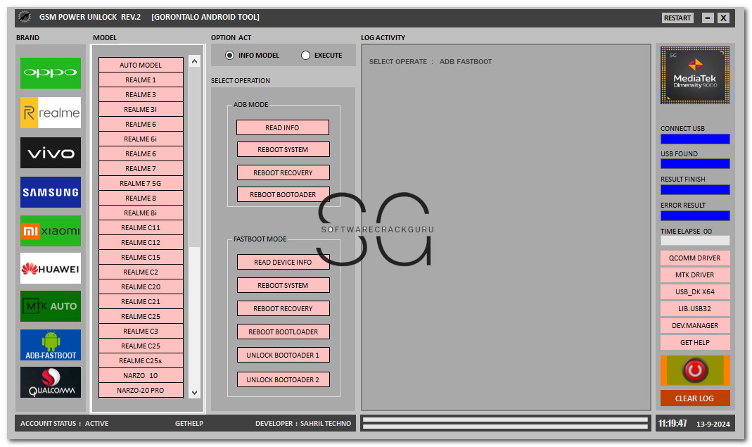The height and width of the screenshot is (447, 752).
Task: Choose REALME C2 model
Action: 141,272
